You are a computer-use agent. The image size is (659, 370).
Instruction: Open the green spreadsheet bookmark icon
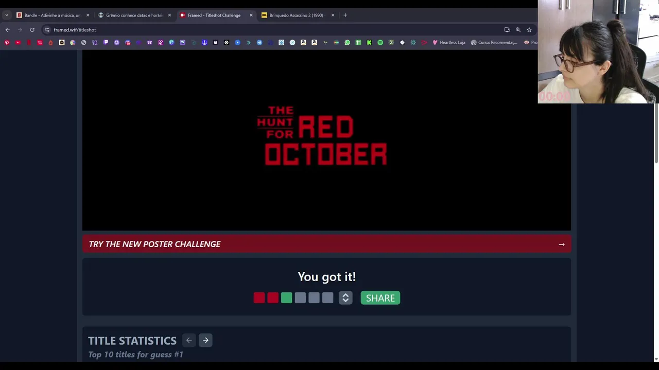[x=358, y=42]
